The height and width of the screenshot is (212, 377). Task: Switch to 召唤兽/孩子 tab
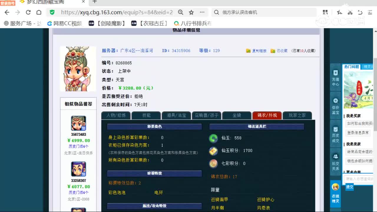(x=207, y=115)
